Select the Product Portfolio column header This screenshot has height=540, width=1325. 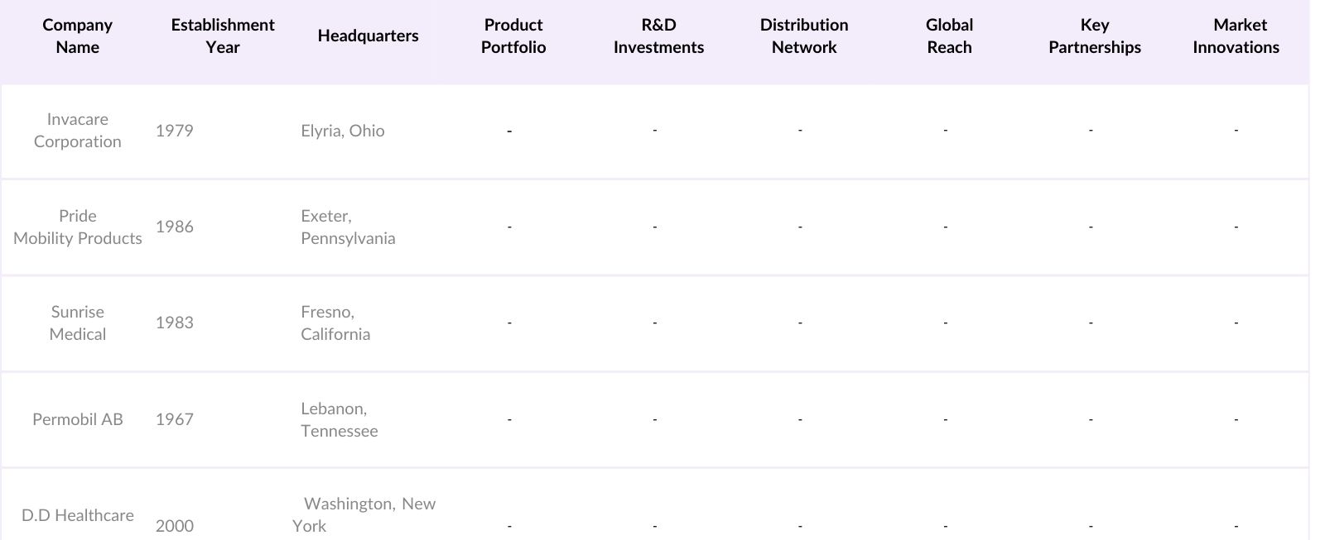coord(513,36)
